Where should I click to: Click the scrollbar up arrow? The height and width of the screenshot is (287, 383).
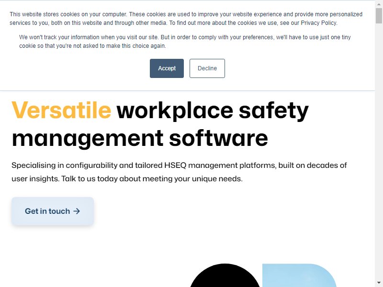tap(379, 4)
